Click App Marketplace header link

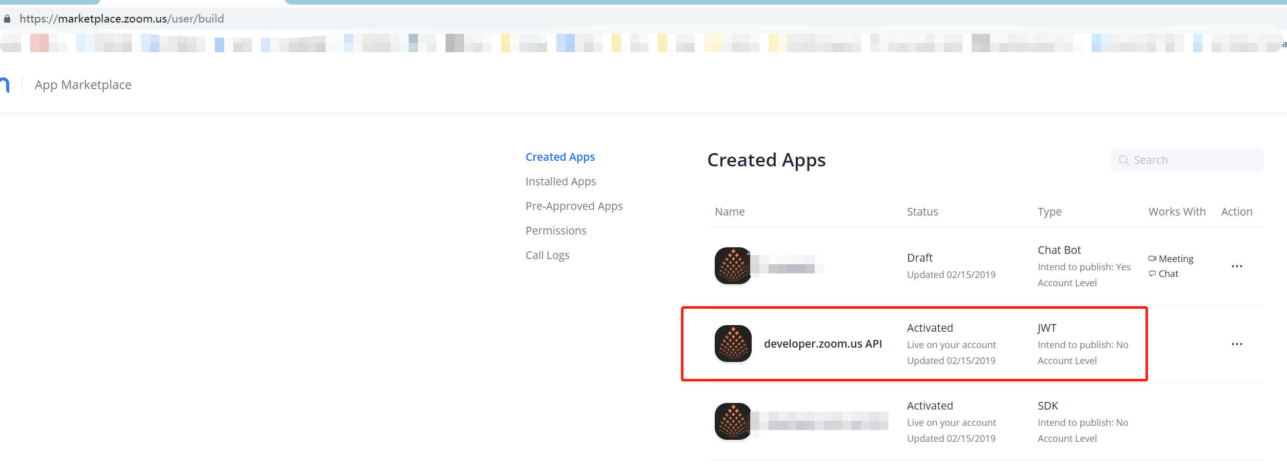click(x=83, y=84)
